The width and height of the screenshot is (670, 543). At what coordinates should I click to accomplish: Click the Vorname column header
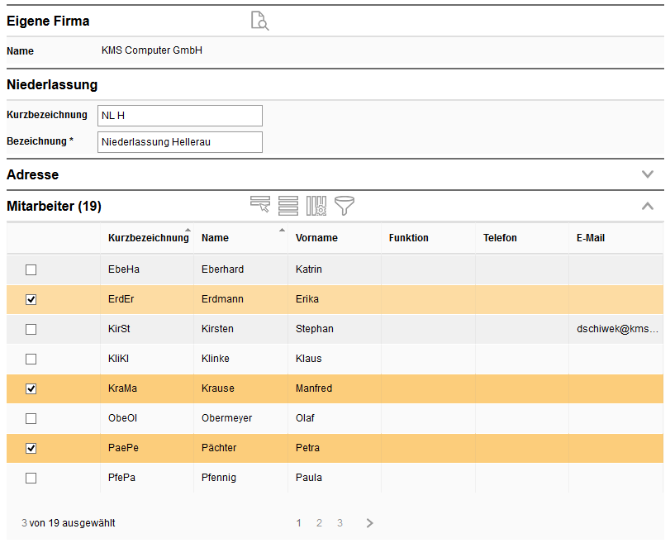point(316,238)
